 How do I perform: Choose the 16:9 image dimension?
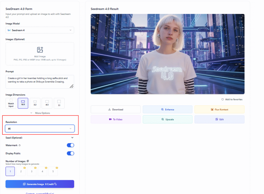(x=23, y=103)
